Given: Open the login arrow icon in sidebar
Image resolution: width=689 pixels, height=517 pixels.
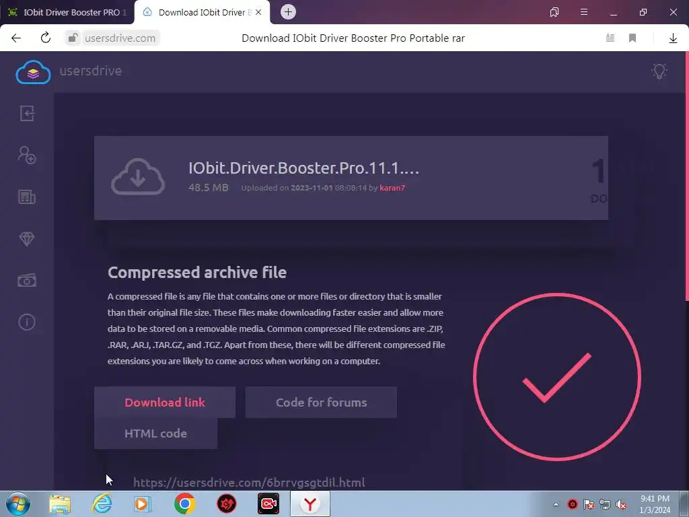Looking at the screenshot, I should (27, 113).
